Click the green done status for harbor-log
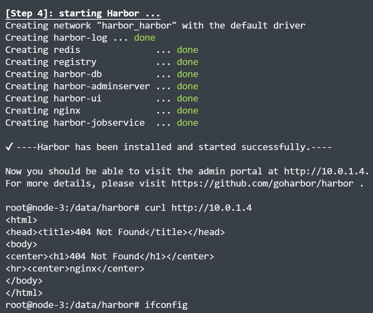373x313 pixels. pyautogui.click(x=145, y=38)
